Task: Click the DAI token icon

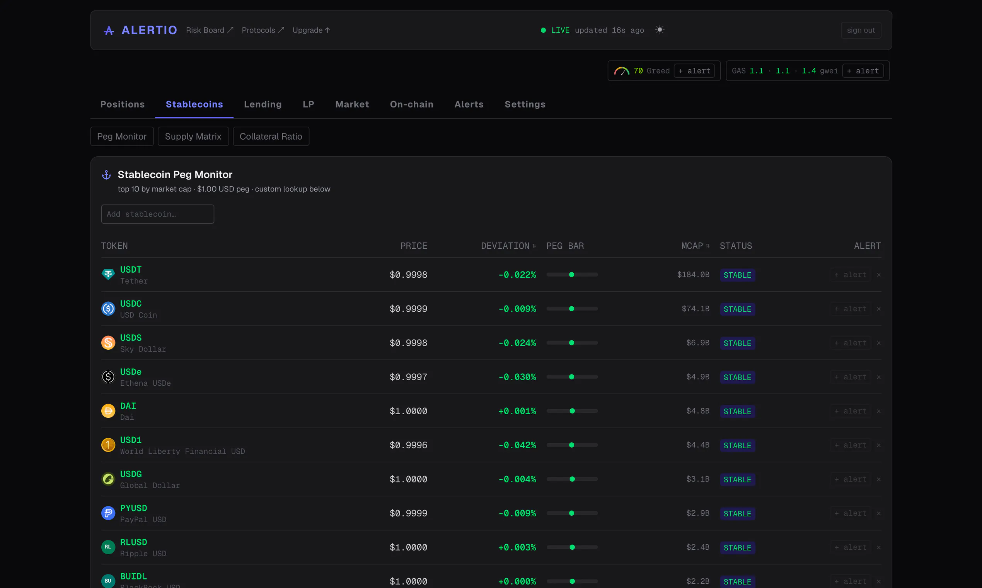Action: [x=108, y=410]
